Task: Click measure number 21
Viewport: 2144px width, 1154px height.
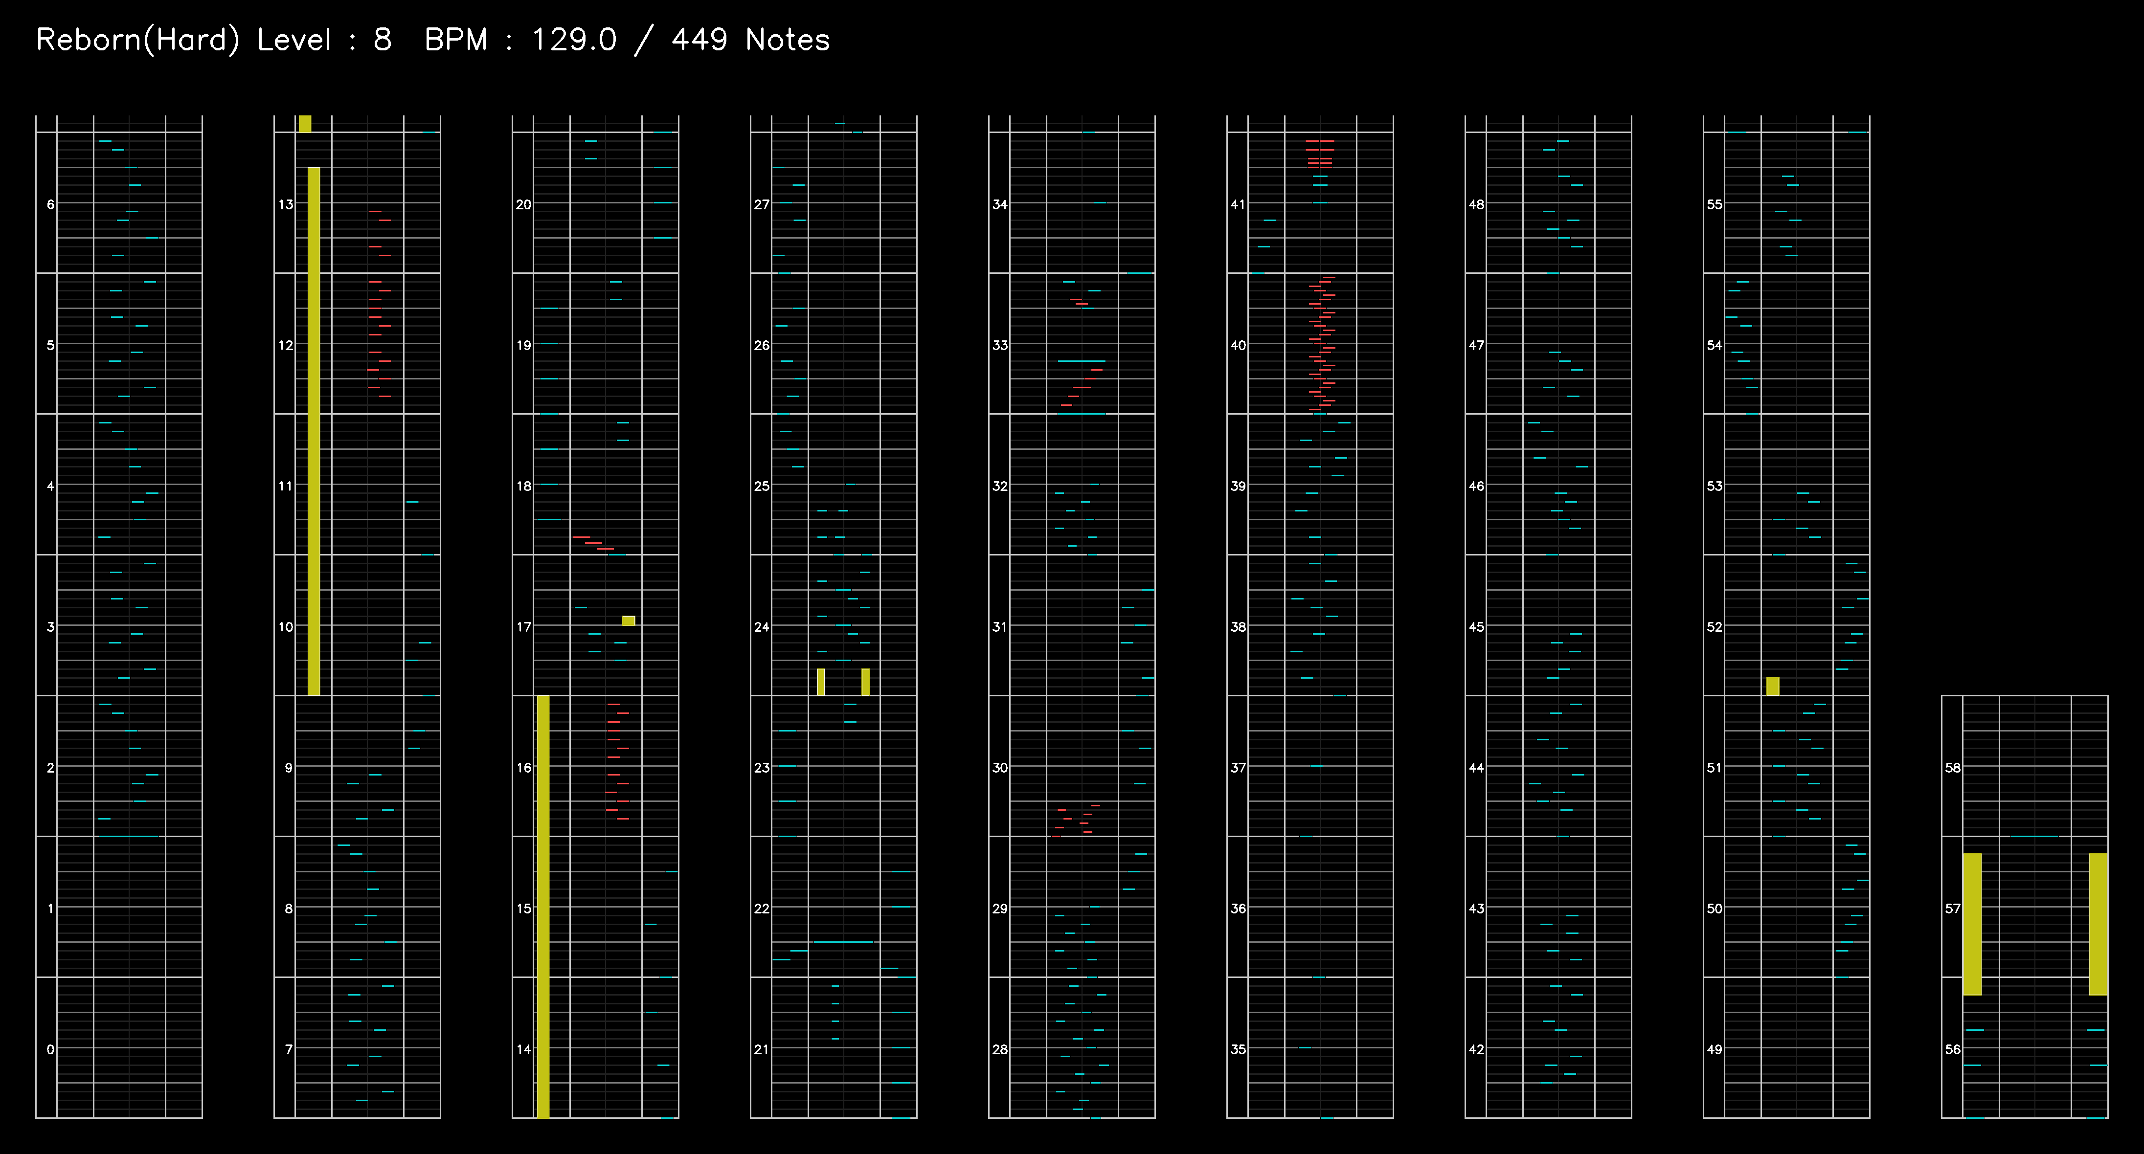Action: [762, 1049]
